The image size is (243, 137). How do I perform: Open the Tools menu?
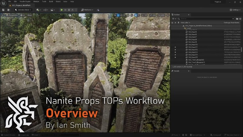[x=44, y=2]
